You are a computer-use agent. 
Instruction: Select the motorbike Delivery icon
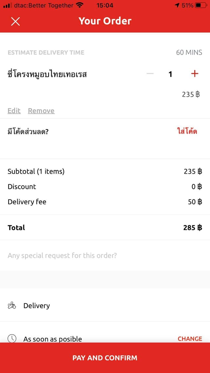[12, 305]
